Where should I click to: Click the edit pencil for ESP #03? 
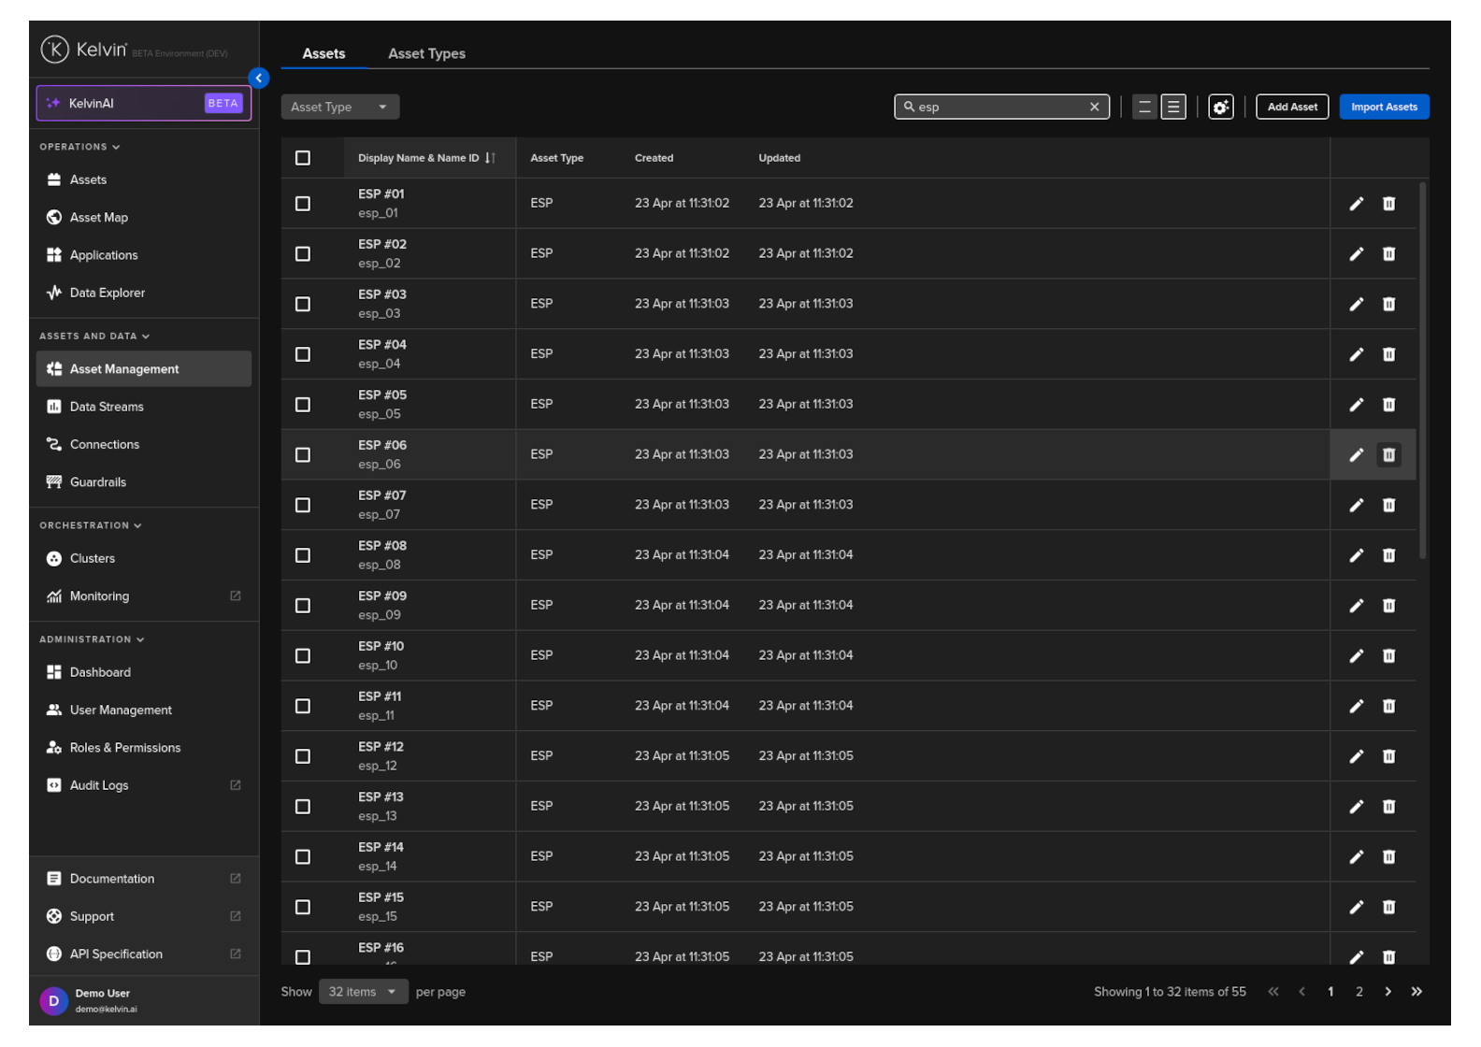(1356, 304)
